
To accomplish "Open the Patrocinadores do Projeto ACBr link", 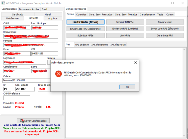I will click(32, 128).
